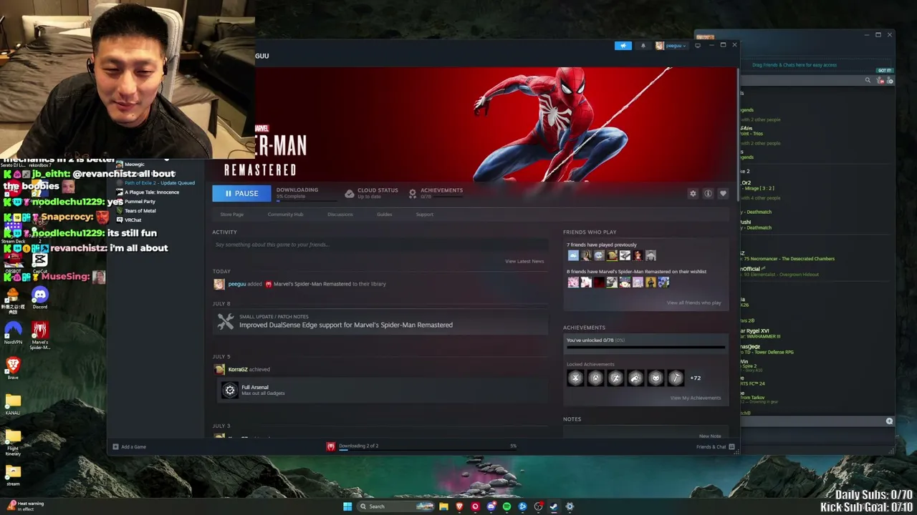Click the Steam announcements megaphone icon
Screen dimensions: 917x515
point(623,46)
